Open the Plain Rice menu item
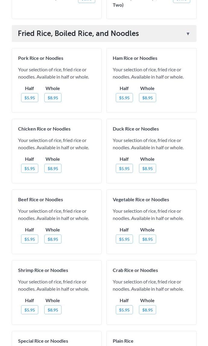This screenshot has width=208, height=346. [123, 341]
